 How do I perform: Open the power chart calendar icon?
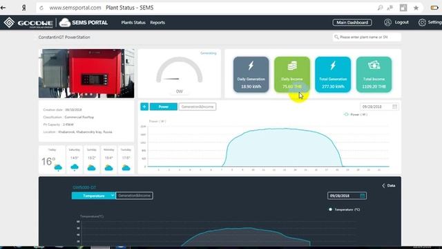(x=394, y=107)
